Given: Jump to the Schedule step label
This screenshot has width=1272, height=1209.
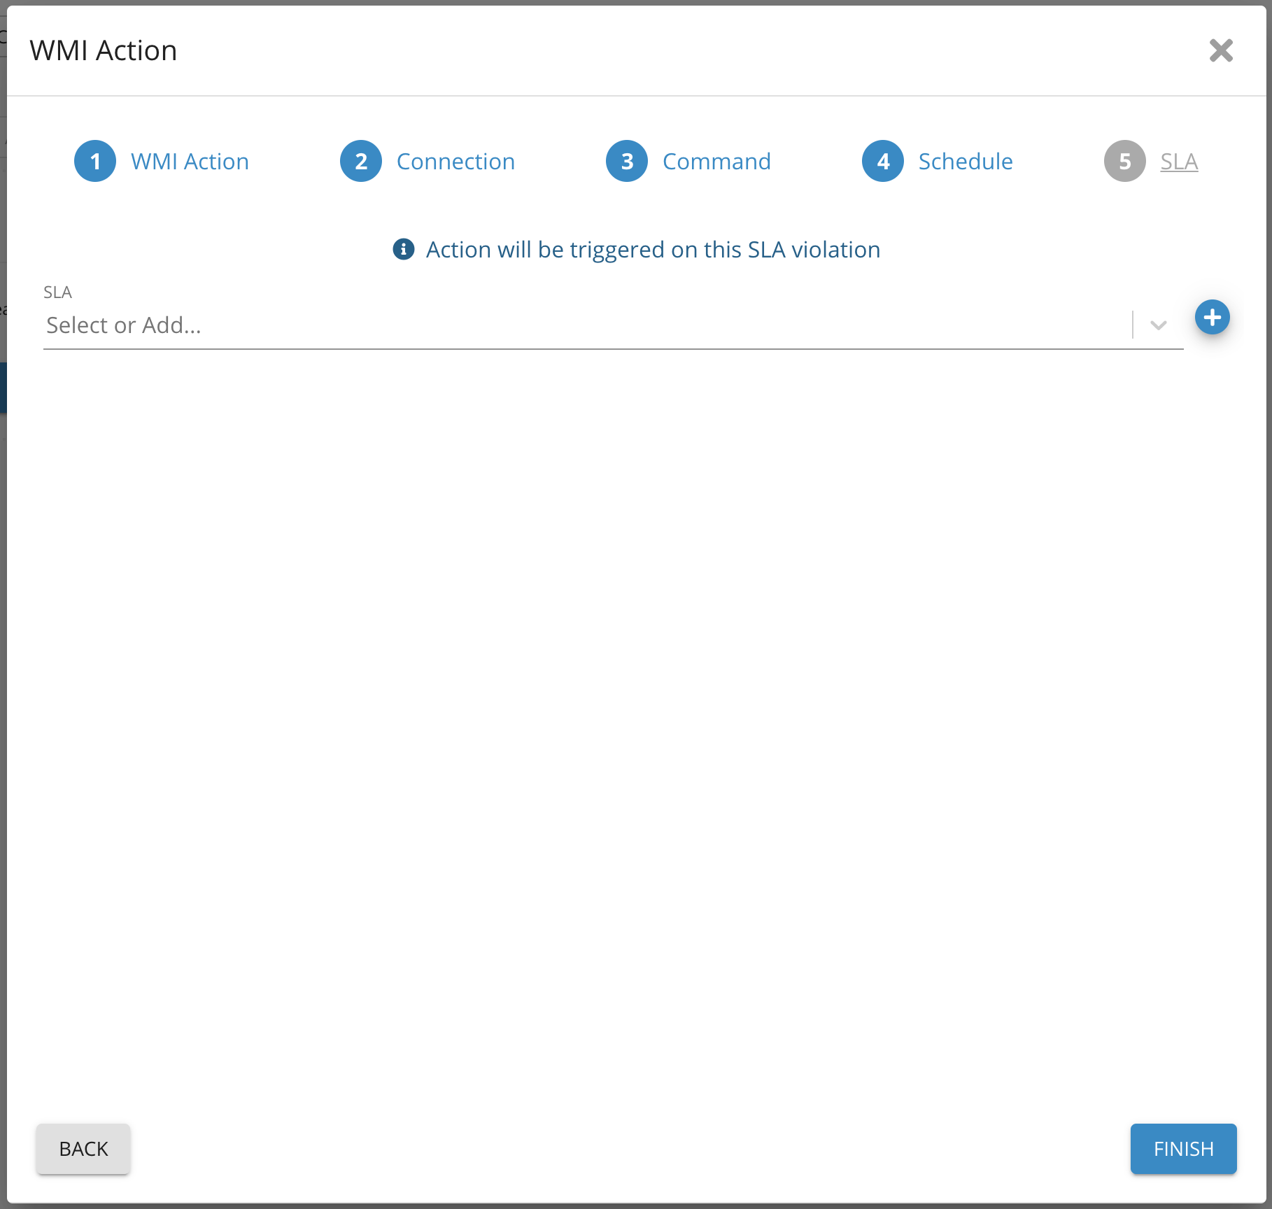Looking at the screenshot, I should pos(966,162).
